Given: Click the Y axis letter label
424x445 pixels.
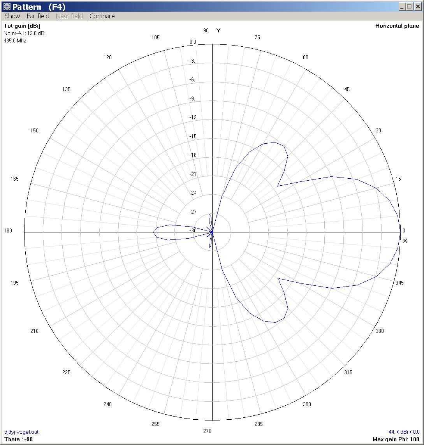Looking at the screenshot, I should 218,30.
